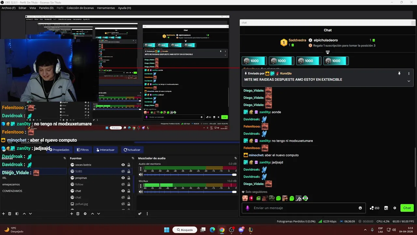Delete the selected scene with trash icon

[x=10, y=214]
